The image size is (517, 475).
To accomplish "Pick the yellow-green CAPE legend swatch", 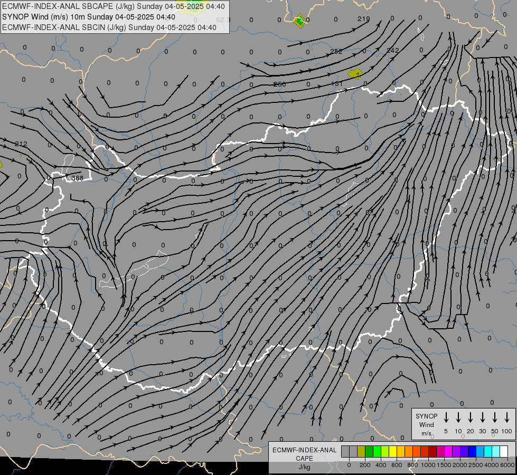I will [385, 451].
